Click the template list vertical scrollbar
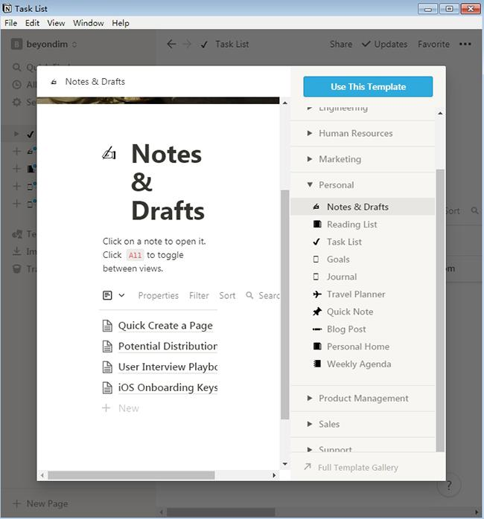Image resolution: width=484 pixels, height=519 pixels. pos(440,311)
